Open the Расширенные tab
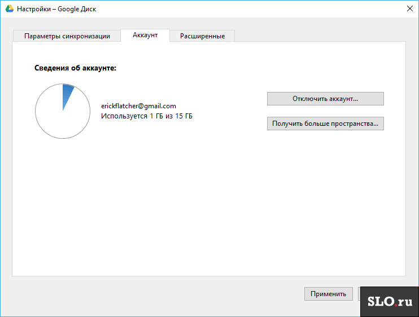419x317 pixels. [202, 36]
